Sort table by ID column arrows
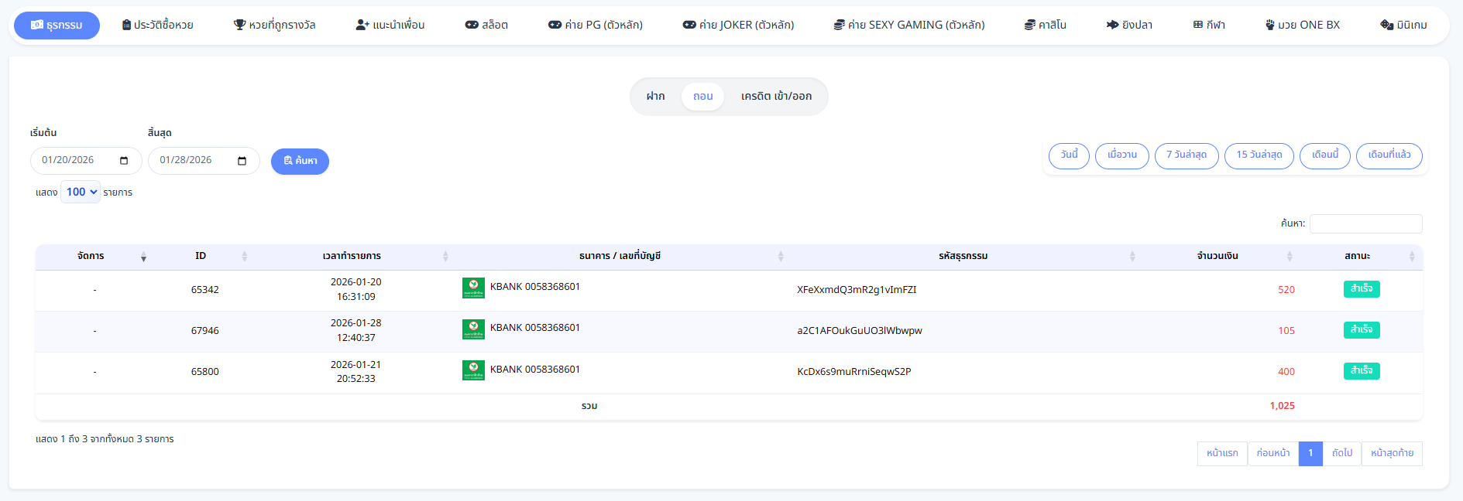 tap(244, 257)
